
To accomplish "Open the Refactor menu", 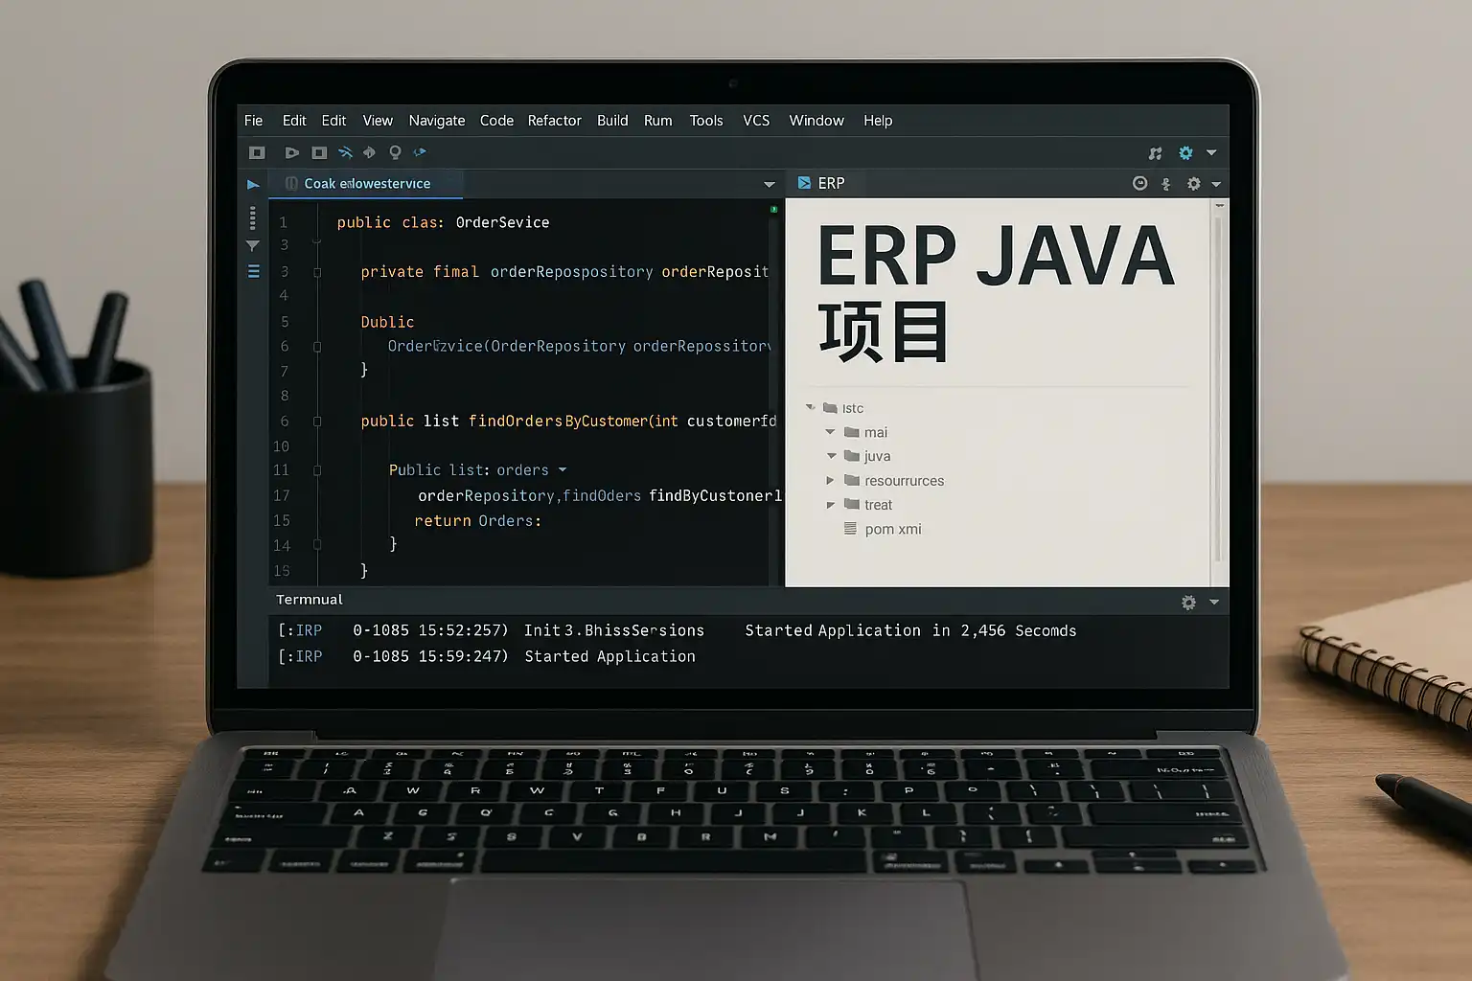I will pyautogui.click(x=554, y=121).
